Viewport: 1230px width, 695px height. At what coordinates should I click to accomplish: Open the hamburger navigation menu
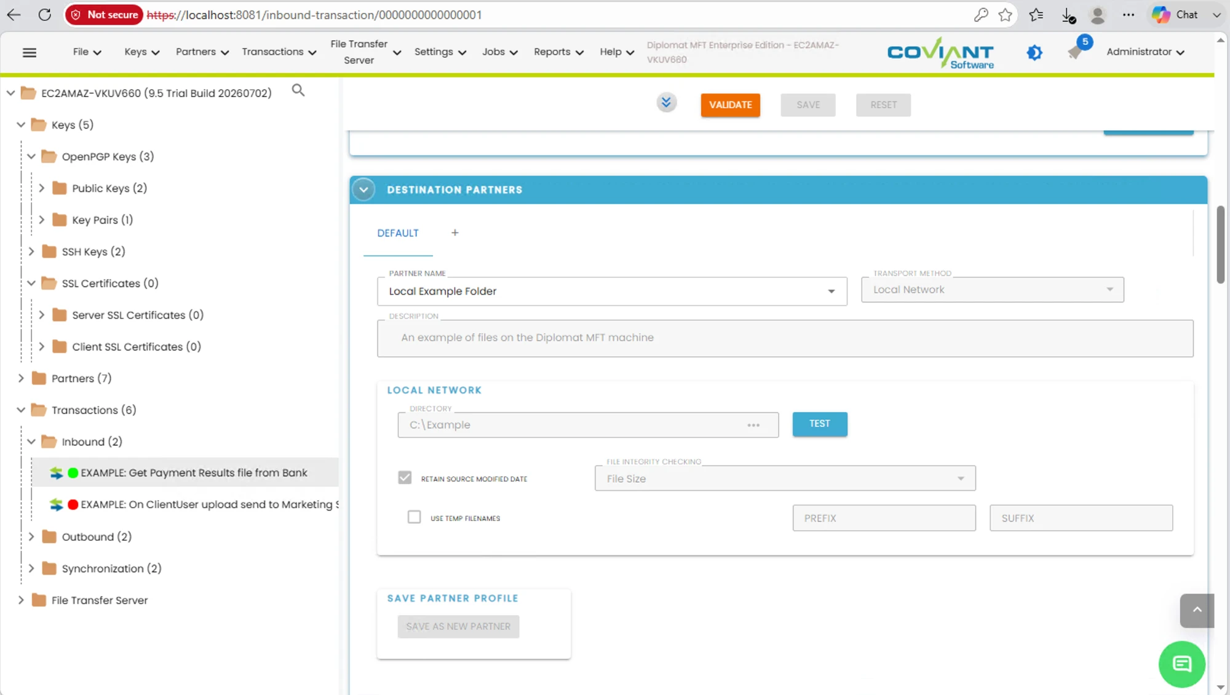click(29, 52)
